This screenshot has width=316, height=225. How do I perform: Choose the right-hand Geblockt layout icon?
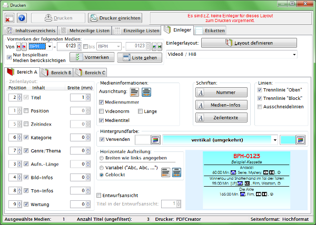(179, 172)
